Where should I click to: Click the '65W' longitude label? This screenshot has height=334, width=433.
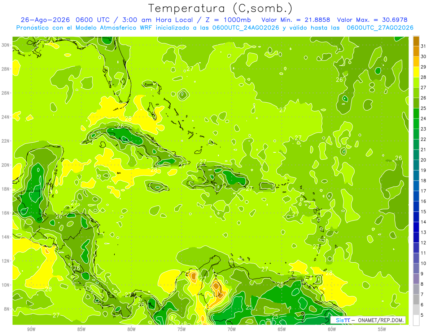[x=282, y=329]
